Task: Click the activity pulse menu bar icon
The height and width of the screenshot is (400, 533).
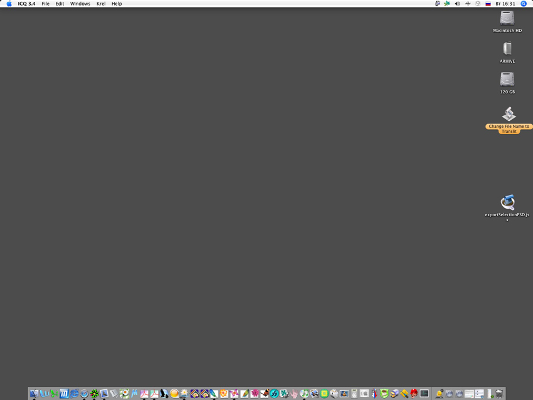Action: click(x=468, y=4)
